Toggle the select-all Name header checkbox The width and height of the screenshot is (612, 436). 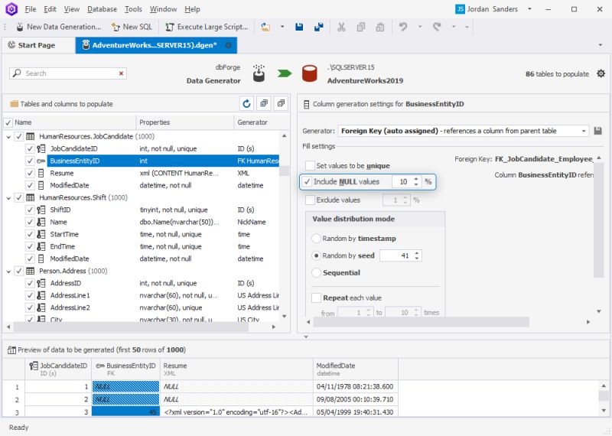point(8,122)
